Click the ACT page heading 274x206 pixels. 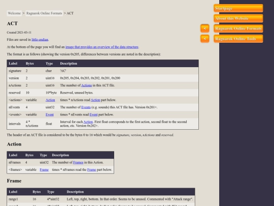[x=12, y=23]
